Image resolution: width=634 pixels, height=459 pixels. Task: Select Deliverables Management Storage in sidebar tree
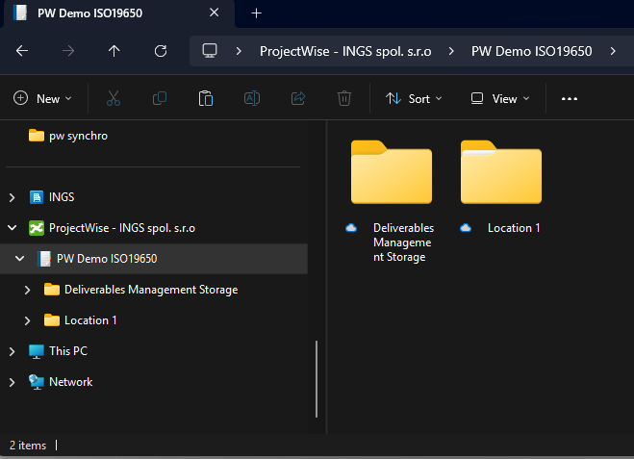pos(151,290)
